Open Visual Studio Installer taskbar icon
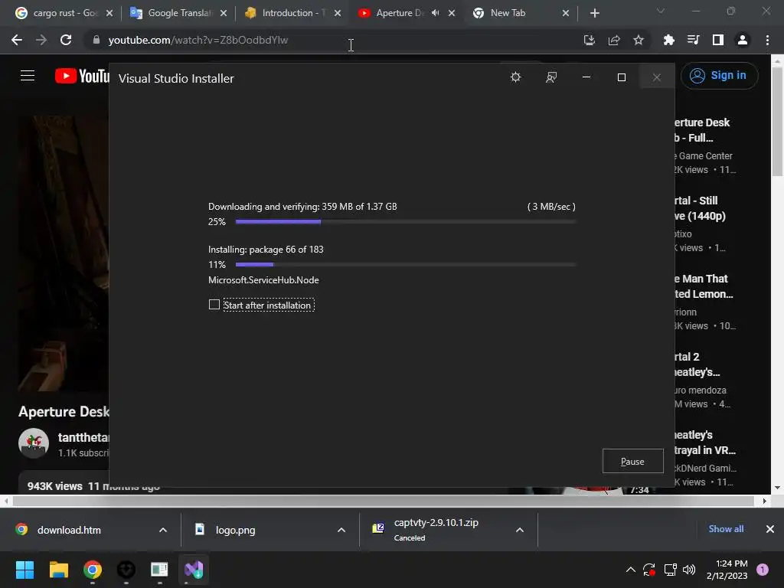Viewport: 784px width, 588px height. 194,569
